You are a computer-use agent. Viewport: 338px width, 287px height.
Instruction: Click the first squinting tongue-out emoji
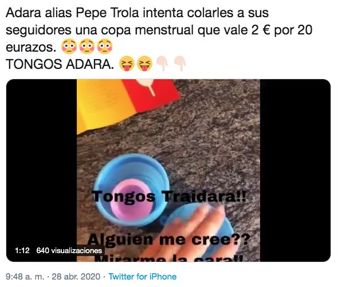click(x=127, y=64)
